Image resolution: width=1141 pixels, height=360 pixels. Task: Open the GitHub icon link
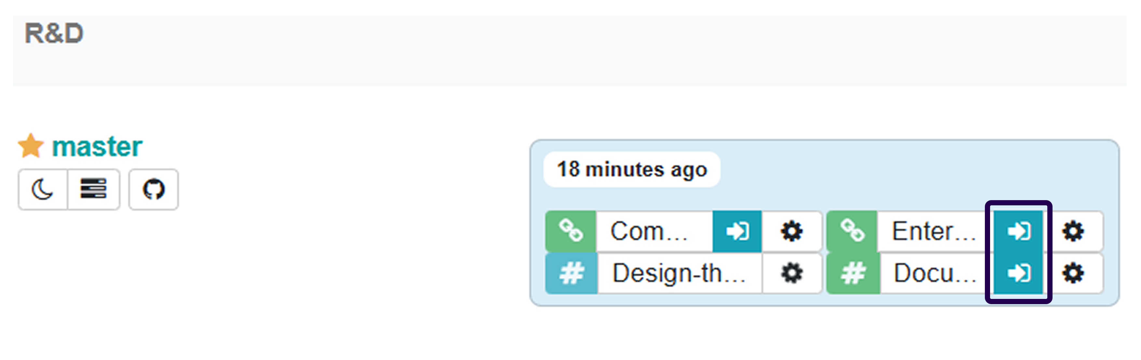pyautogui.click(x=153, y=189)
